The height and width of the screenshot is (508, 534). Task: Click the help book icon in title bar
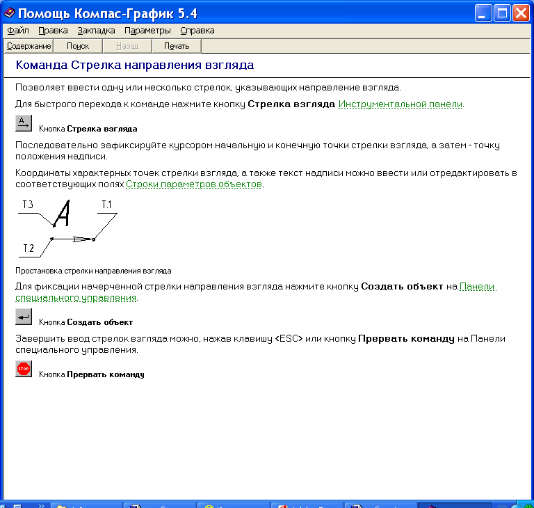(9, 13)
